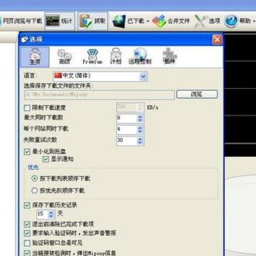This screenshot has height=256, width=256.
Task: Open the 统计 statistics graph icon
Action: [53, 21]
